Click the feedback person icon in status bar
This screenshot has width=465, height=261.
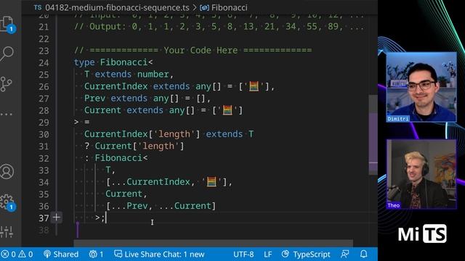click(x=345, y=254)
